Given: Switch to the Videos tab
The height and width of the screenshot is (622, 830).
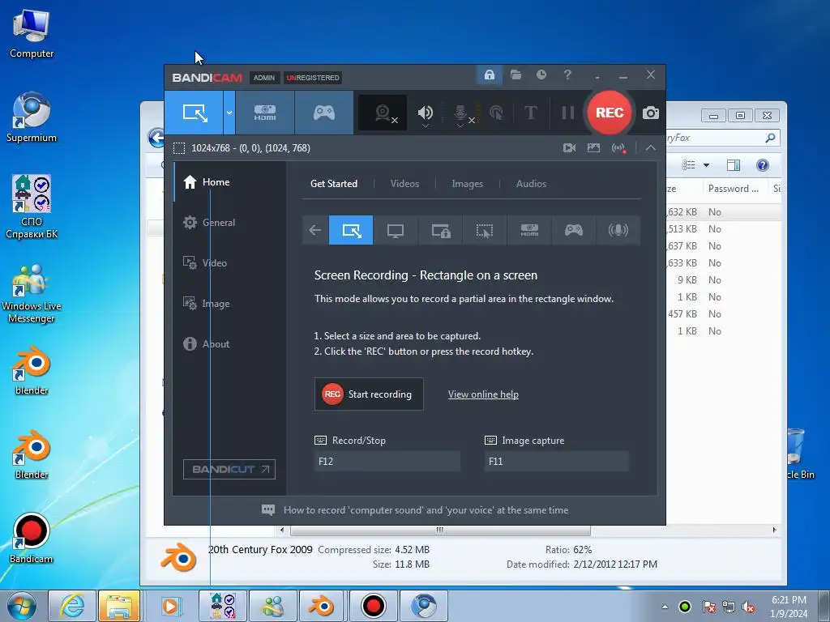Looking at the screenshot, I should click(404, 184).
